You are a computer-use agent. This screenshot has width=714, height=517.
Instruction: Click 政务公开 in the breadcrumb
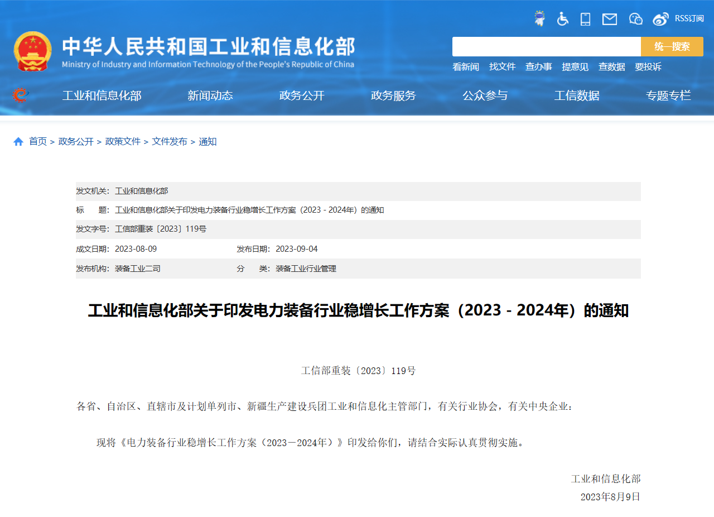[x=76, y=142]
